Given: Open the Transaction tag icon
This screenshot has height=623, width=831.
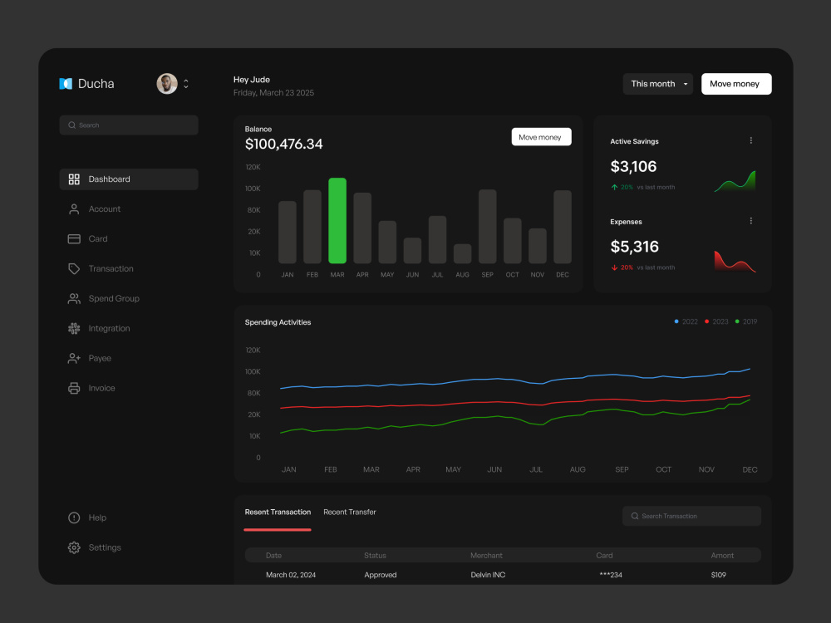Looking at the screenshot, I should point(74,268).
